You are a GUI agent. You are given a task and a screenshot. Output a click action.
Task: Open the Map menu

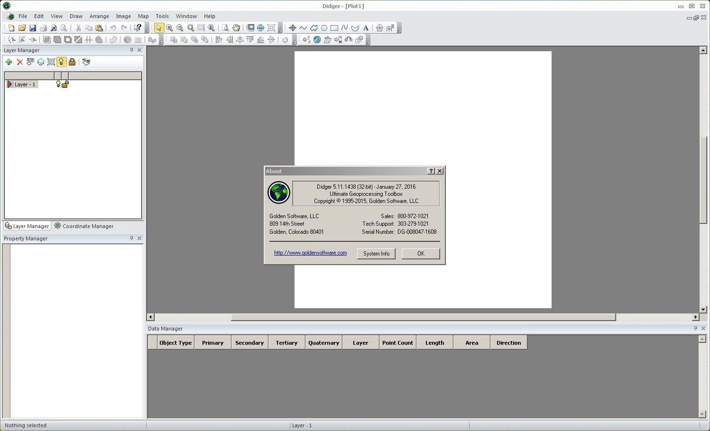[143, 16]
